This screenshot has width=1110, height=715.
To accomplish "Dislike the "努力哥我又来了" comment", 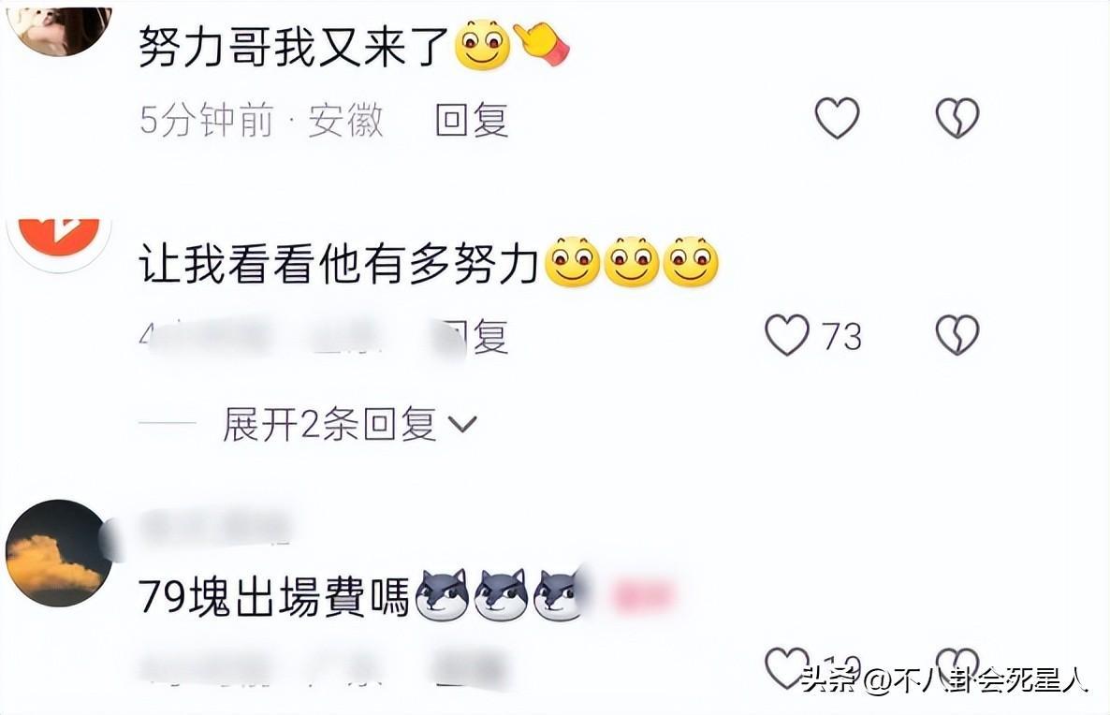I will [x=957, y=118].
